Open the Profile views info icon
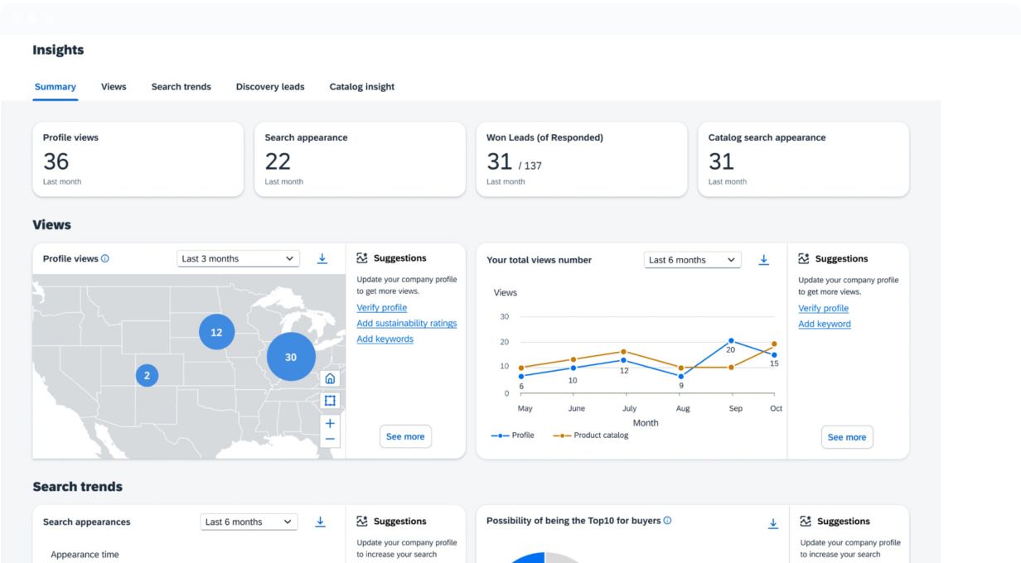 (105, 259)
